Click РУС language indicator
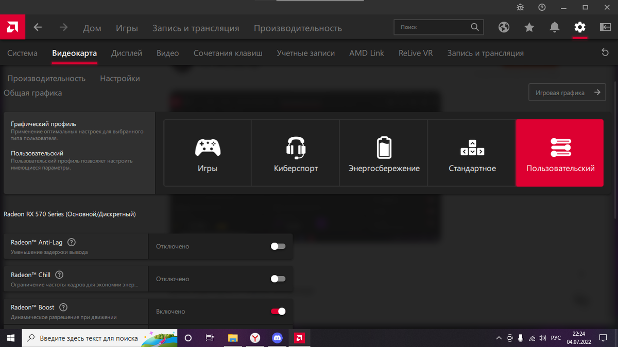Image resolution: width=618 pixels, height=347 pixels. coord(556,338)
